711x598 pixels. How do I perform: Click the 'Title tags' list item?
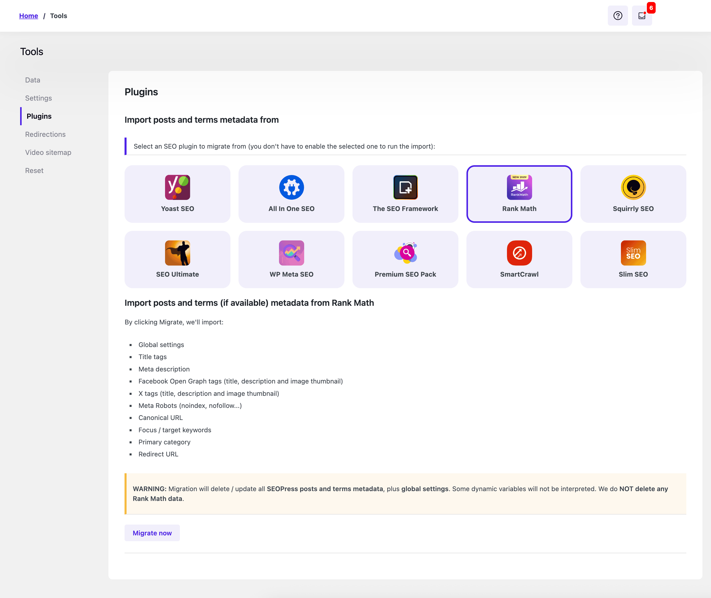coord(152,357)
